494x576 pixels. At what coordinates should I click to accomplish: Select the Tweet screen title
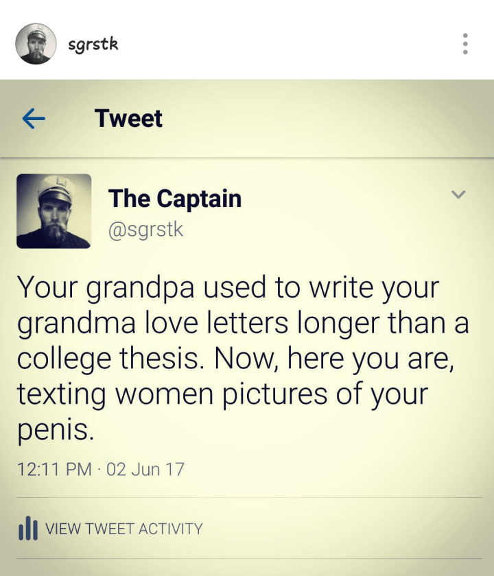coord(128,118)
